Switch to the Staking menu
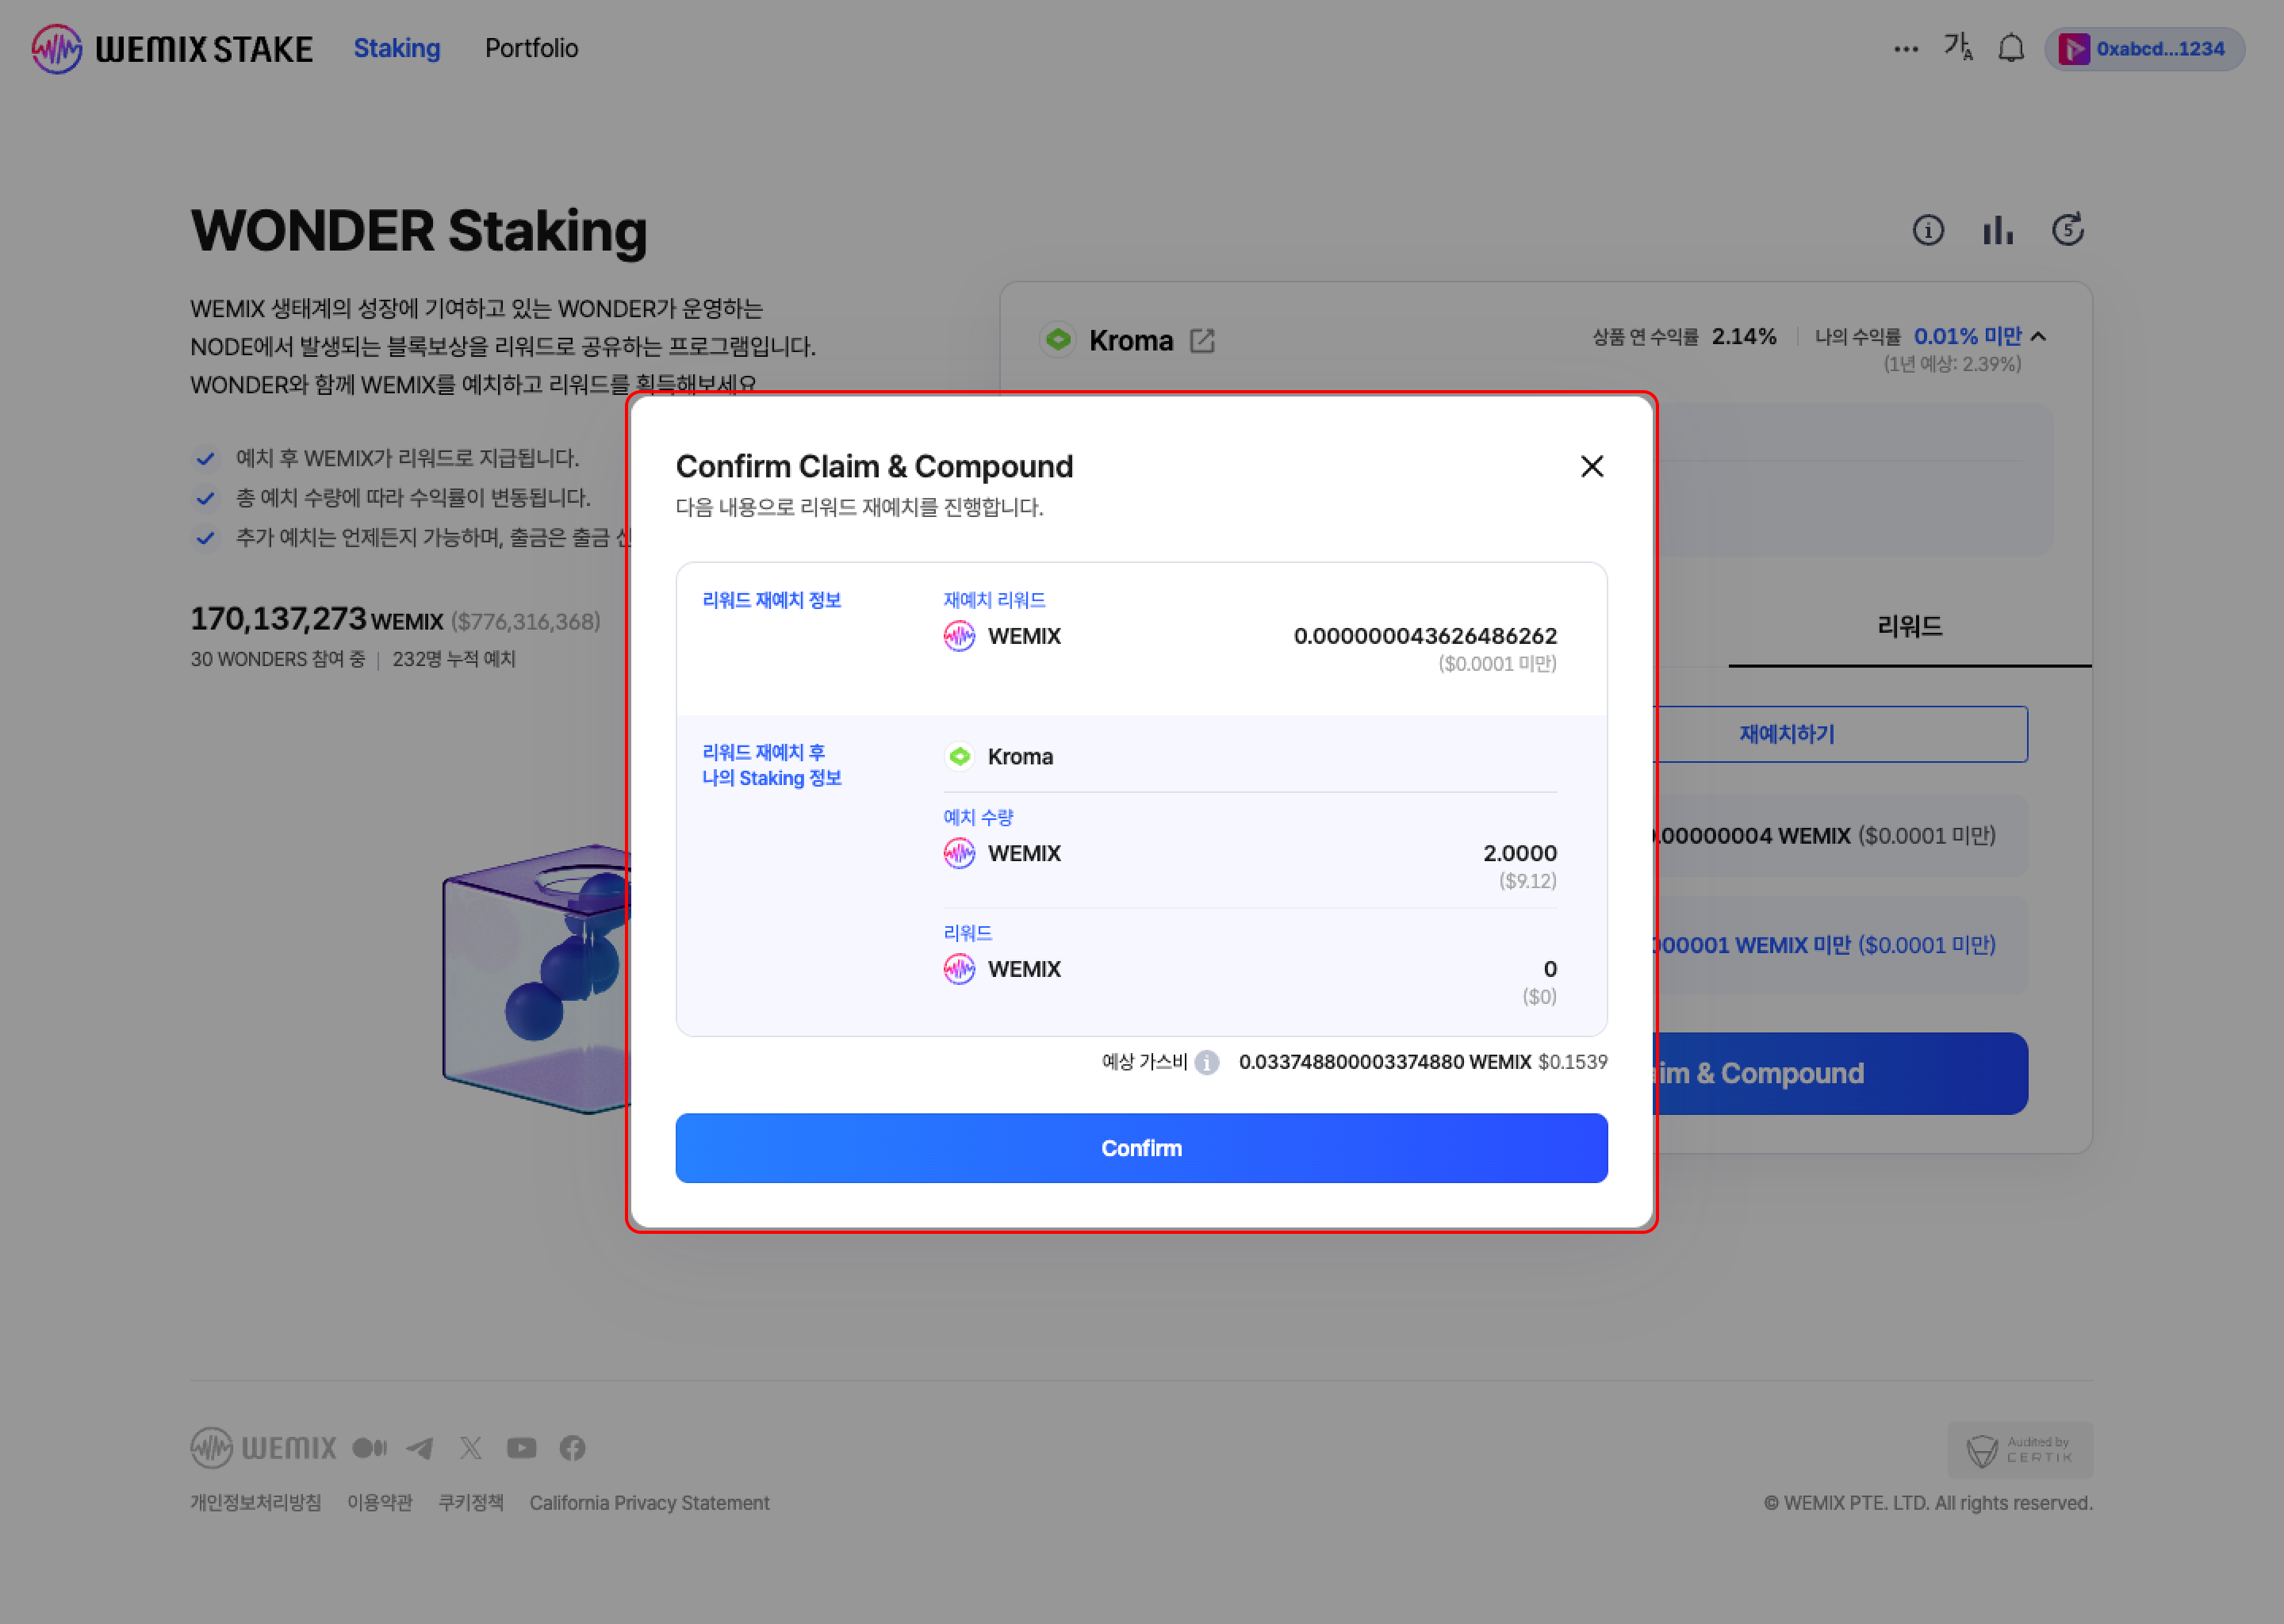Screen dimensions: 2284x1624 pyautogui.click(x=396, y=48)
